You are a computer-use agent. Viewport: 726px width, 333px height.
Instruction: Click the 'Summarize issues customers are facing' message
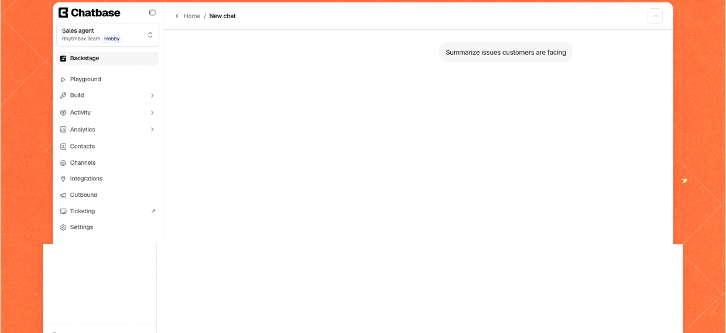pyautogui.click(x=506, y=53)
